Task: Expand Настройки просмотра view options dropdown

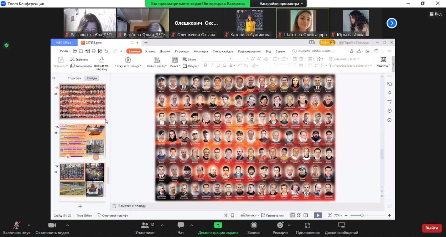Action: (x=281, y=3)
